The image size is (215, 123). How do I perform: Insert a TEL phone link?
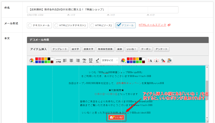coord(97,61)
